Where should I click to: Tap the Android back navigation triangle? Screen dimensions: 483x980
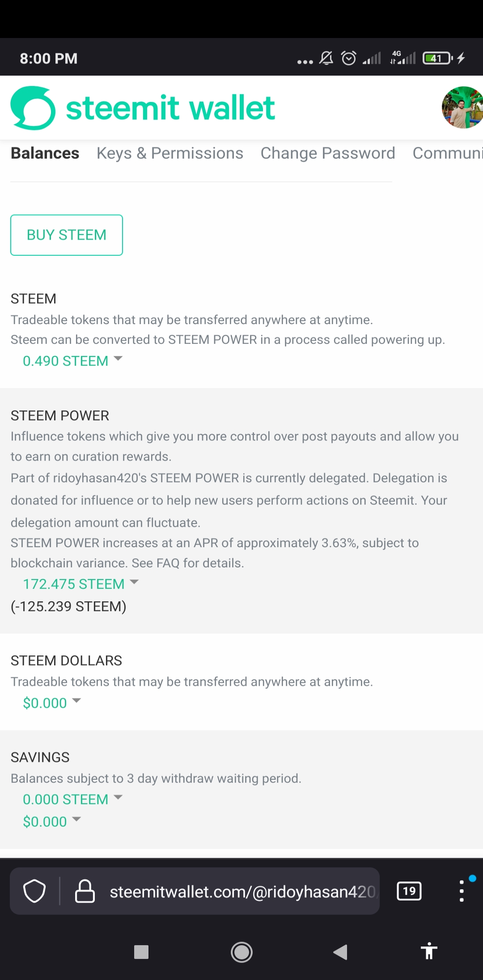(340, 952)
